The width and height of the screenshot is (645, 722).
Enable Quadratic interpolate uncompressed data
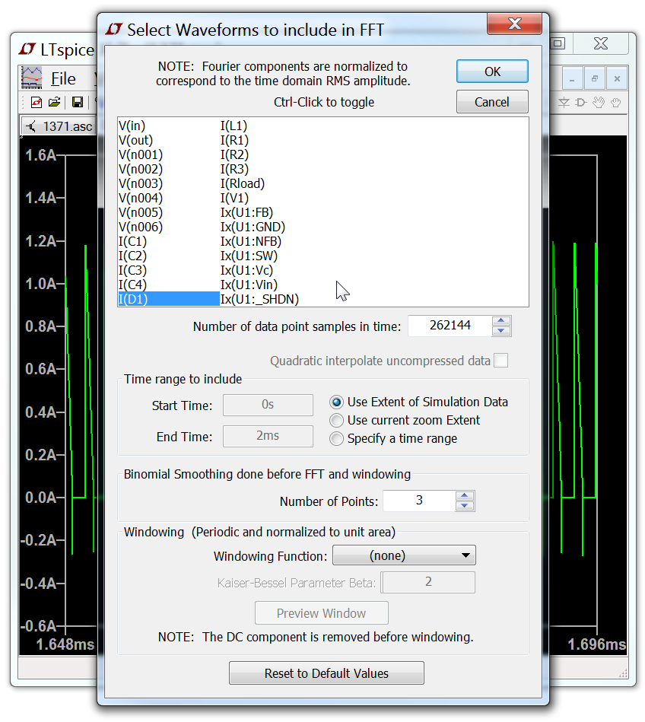coord(501,360)
